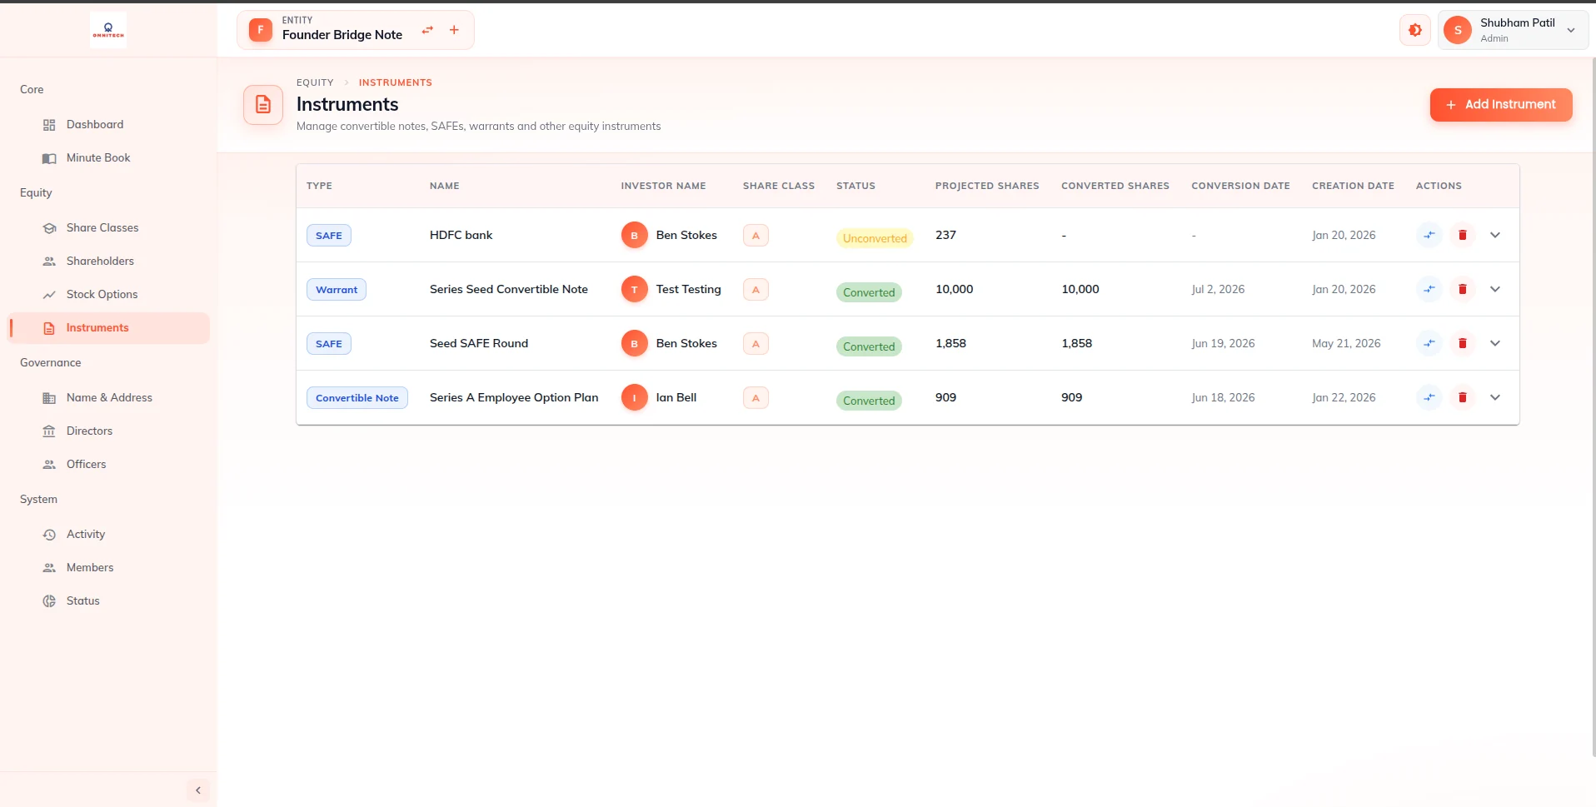1596x807 pixels.
Task: Click convert icon for Seed SAFE Round
Action: [1429, 343]
